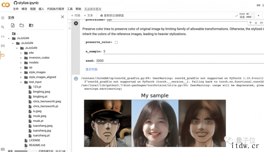Select the Files folder sidebar icon

pos(3,55)
